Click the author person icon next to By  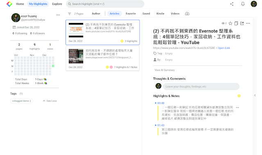(x=155, y=59)
